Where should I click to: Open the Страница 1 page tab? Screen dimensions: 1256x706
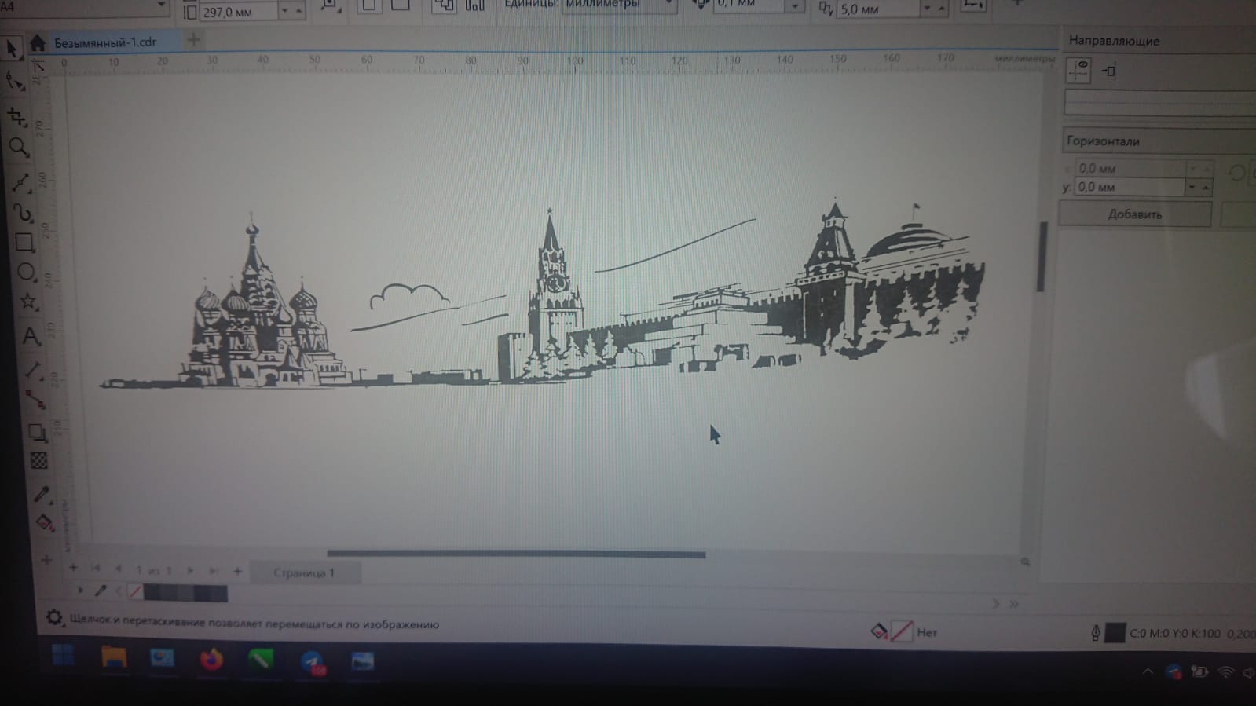point(304,573)
